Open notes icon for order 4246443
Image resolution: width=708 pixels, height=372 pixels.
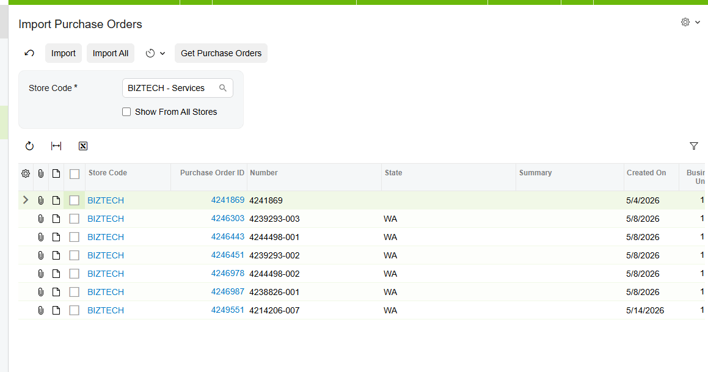(56, 237)
